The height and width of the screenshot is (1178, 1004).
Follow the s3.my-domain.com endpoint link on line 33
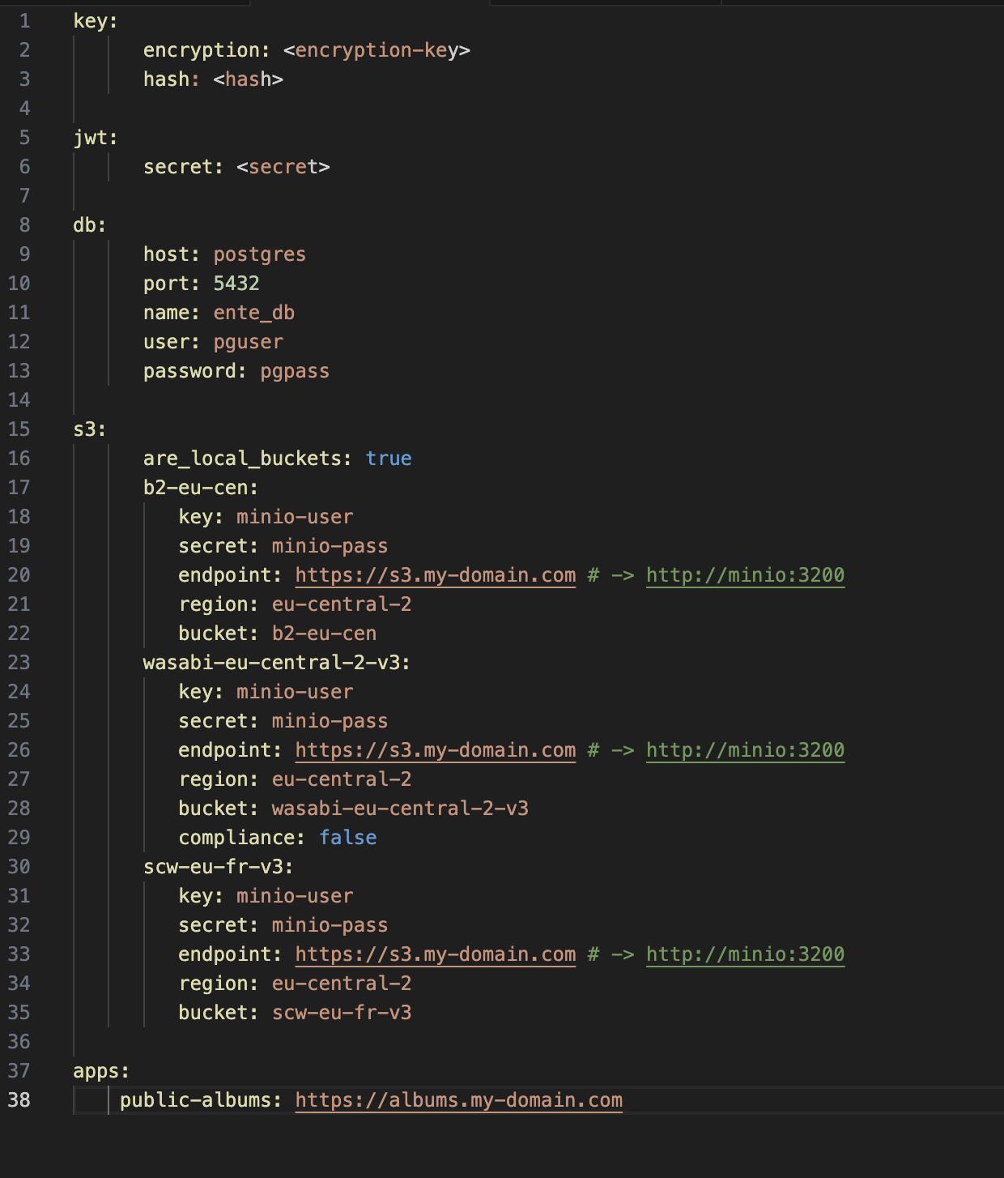pyautogui.click(x=435, y=954)
